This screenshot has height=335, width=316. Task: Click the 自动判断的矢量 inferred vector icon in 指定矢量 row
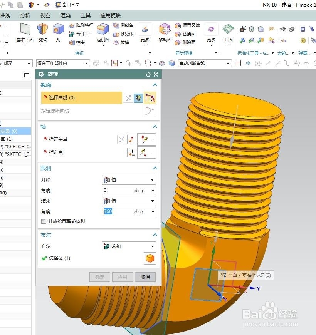tap(144, 139)
